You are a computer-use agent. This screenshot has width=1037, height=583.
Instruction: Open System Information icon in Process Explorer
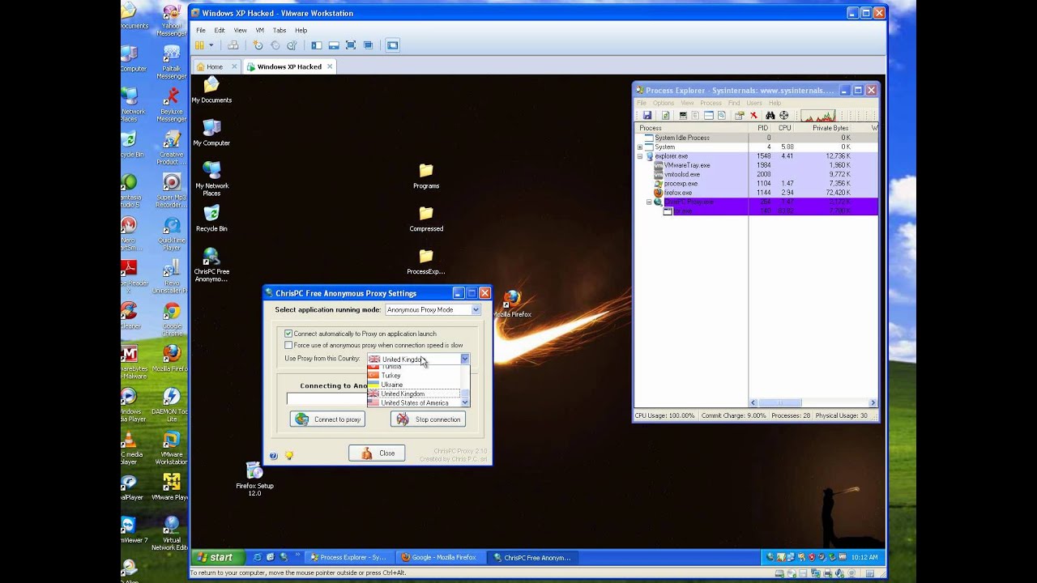tap(683, 115)
